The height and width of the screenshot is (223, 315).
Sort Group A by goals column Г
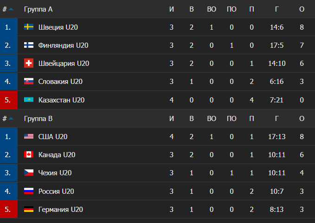pos(276,9)
